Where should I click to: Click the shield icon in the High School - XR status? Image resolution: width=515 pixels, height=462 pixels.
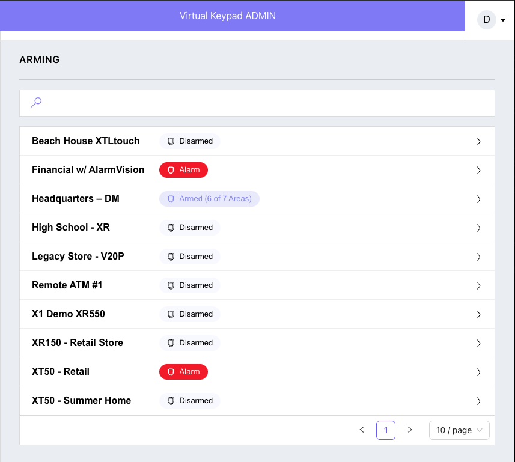pyautogui.click(x=171, y=228)
